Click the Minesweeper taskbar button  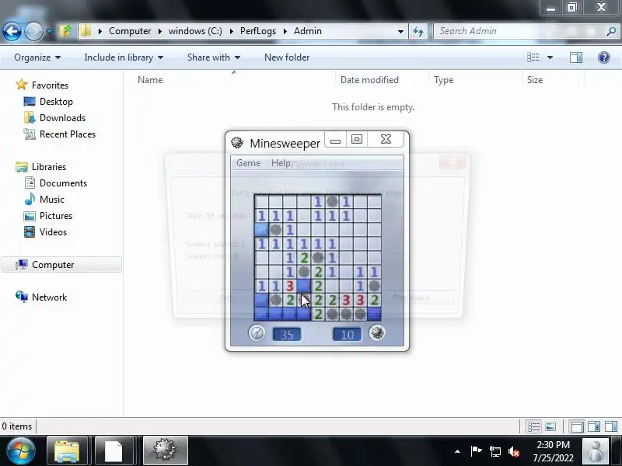pos(165,451)
